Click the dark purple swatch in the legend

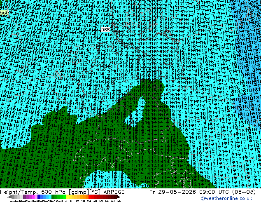pos(24,197)
